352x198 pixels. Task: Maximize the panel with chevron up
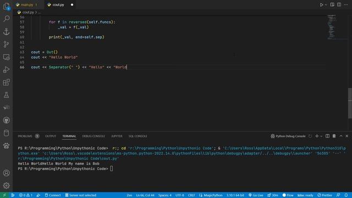point(341,136)
